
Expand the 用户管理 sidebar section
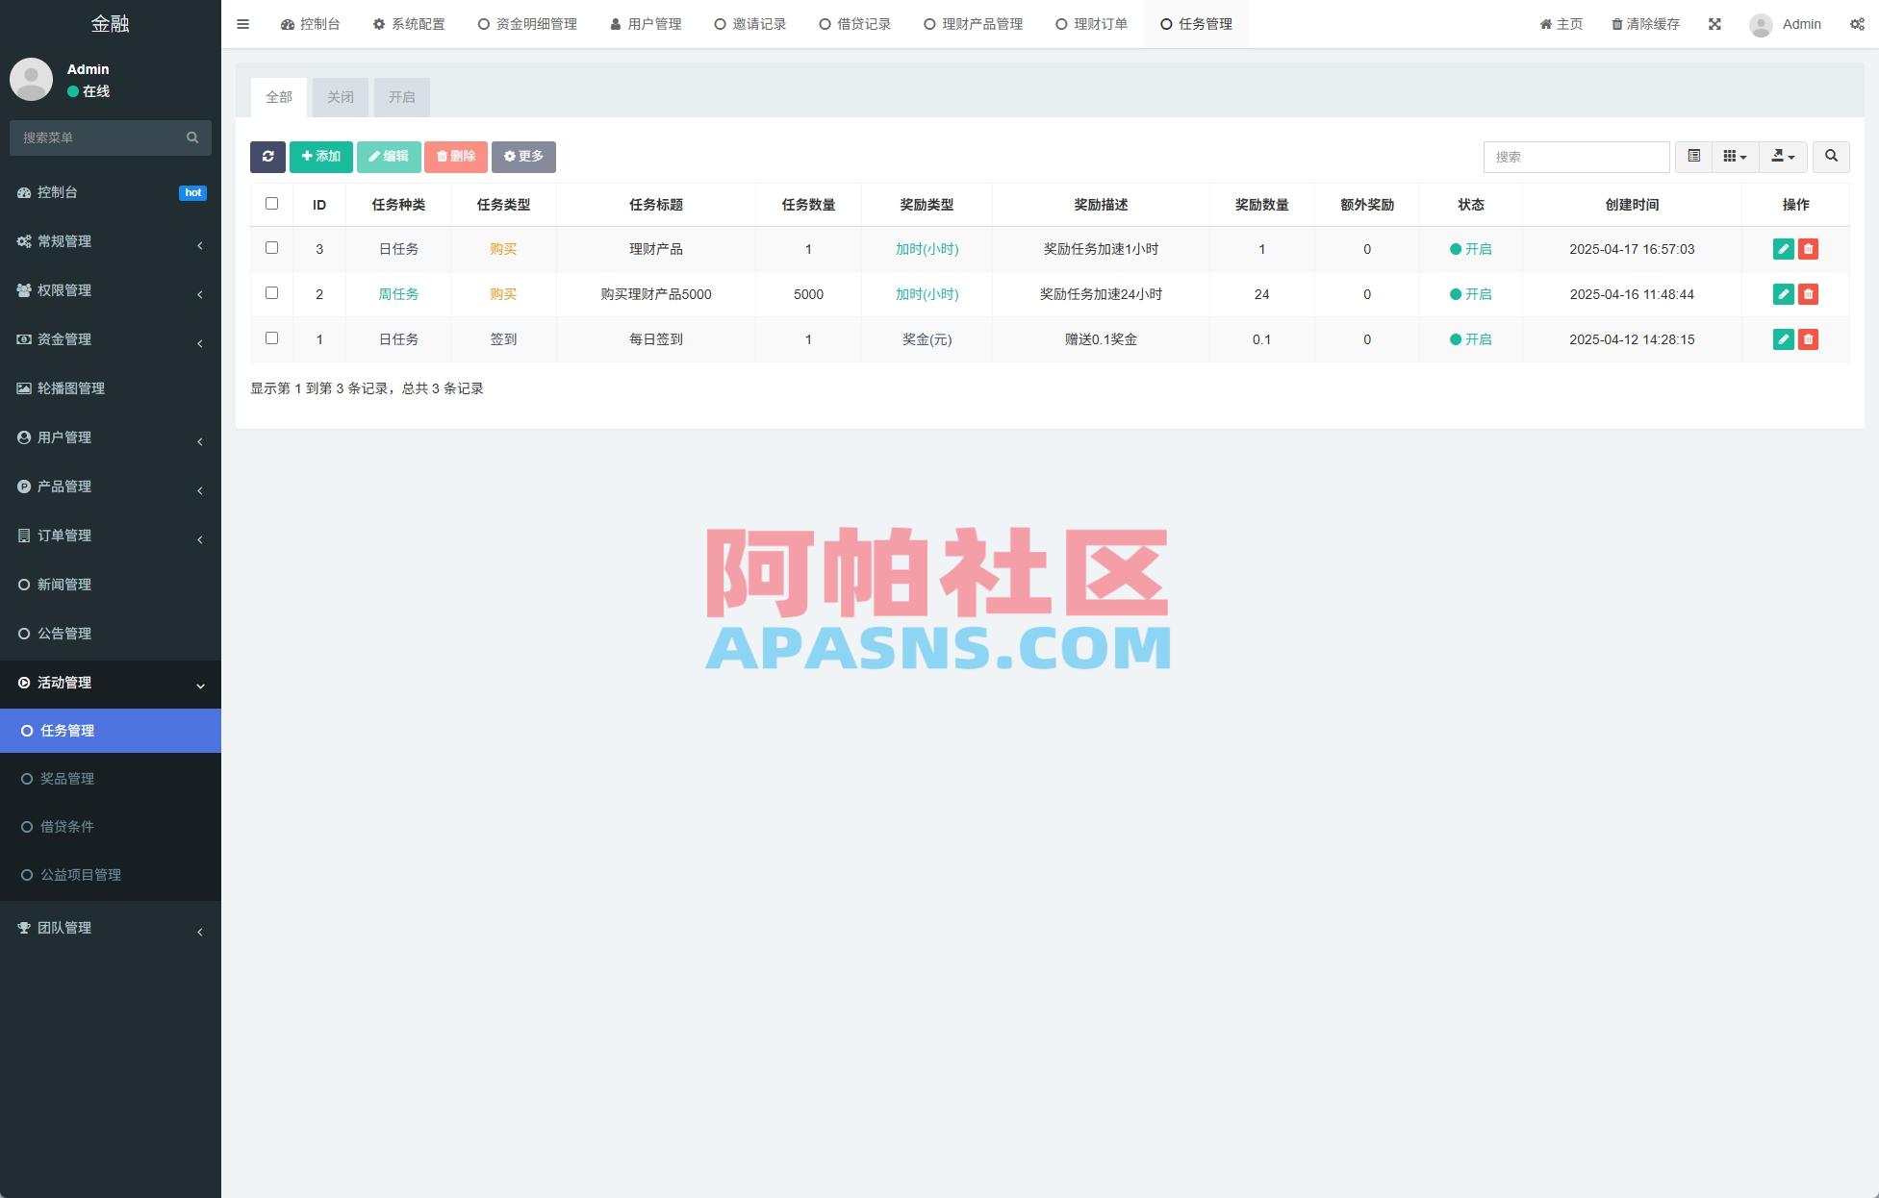pyautogui.click(x=111, y=437)
